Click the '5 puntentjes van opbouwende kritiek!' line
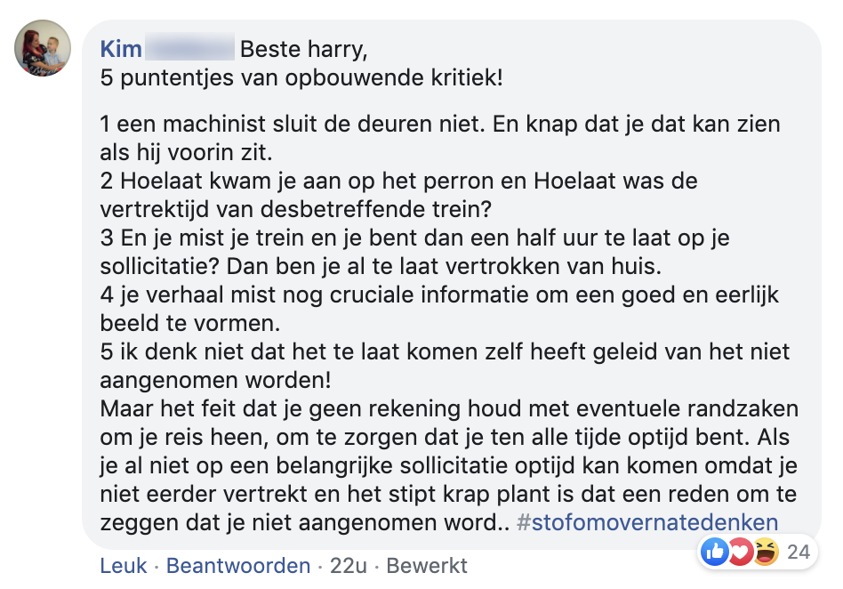 (301, 77)
